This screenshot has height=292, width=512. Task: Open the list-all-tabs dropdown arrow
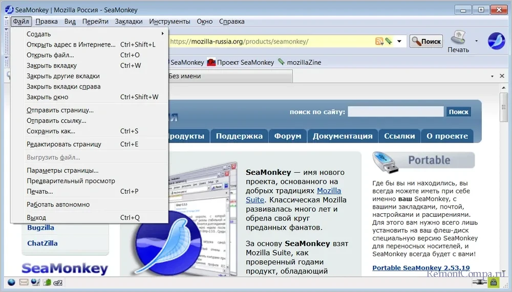[492, 76]
